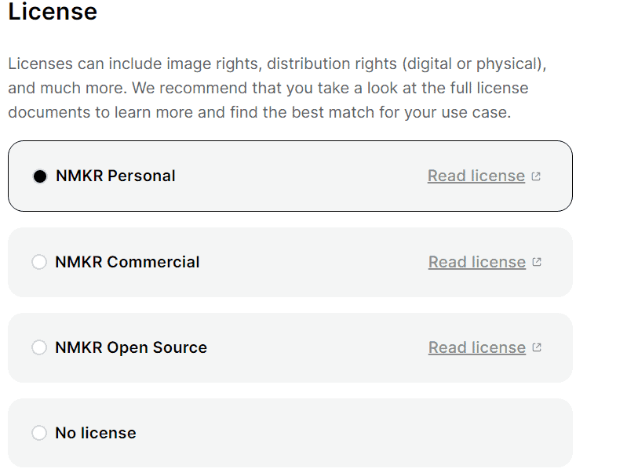Click the license description paragraph
This screenshot has width=638, height=476.
pyautogui.click(x=277, y=88)
